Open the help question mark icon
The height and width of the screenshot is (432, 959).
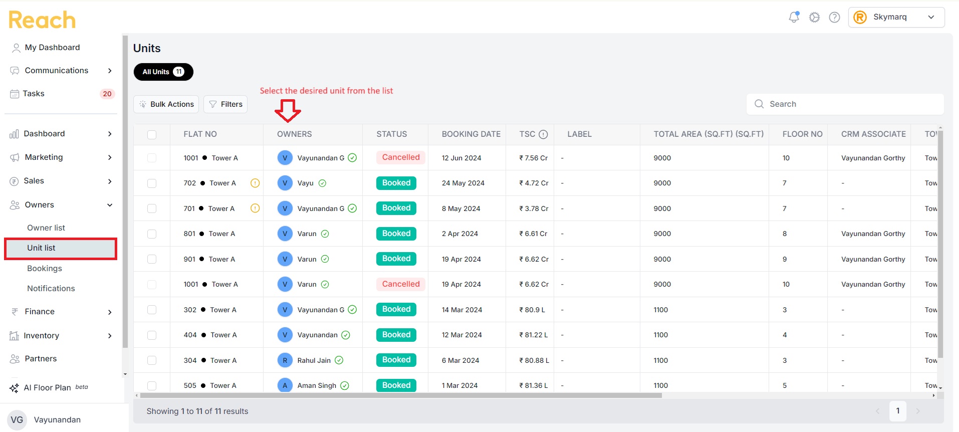click(x=834, y=18)
